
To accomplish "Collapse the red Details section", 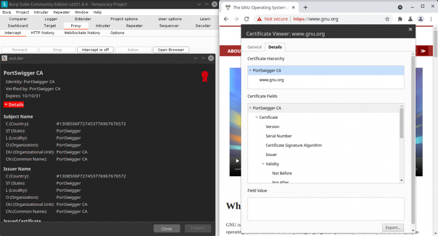I will (x=14, y=105).
